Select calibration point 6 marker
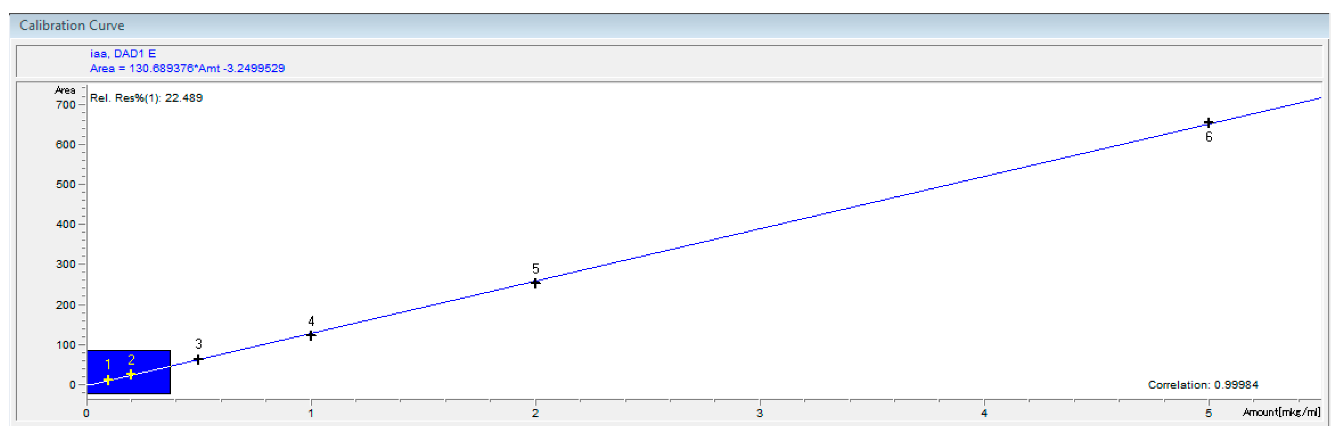 (x=1209, y=123)
